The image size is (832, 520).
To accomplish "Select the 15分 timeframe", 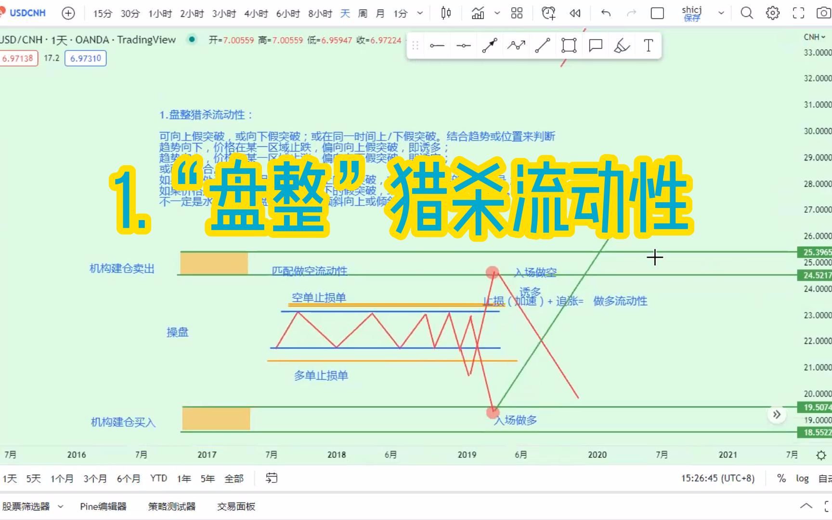I will [x=102, y=13].
